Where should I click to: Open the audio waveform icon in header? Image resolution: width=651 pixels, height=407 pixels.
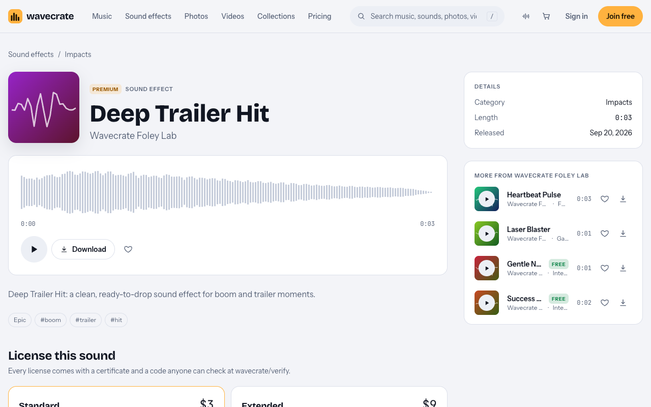pyautogui.click(x=526, y=16)
